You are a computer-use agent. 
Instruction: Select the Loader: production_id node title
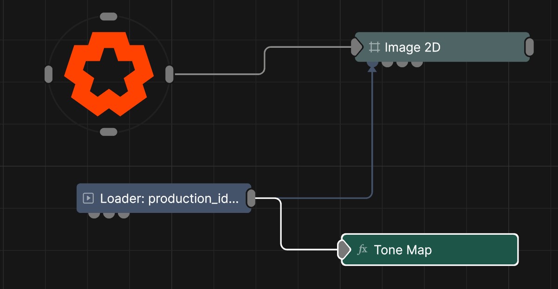[x=169, y=199]
